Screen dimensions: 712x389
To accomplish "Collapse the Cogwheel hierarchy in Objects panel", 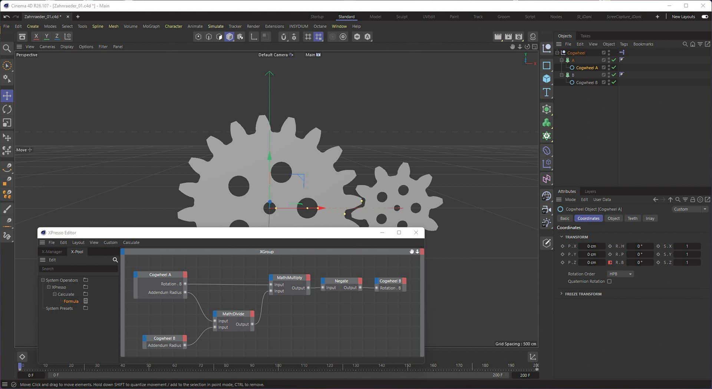I will click(558, 53).
